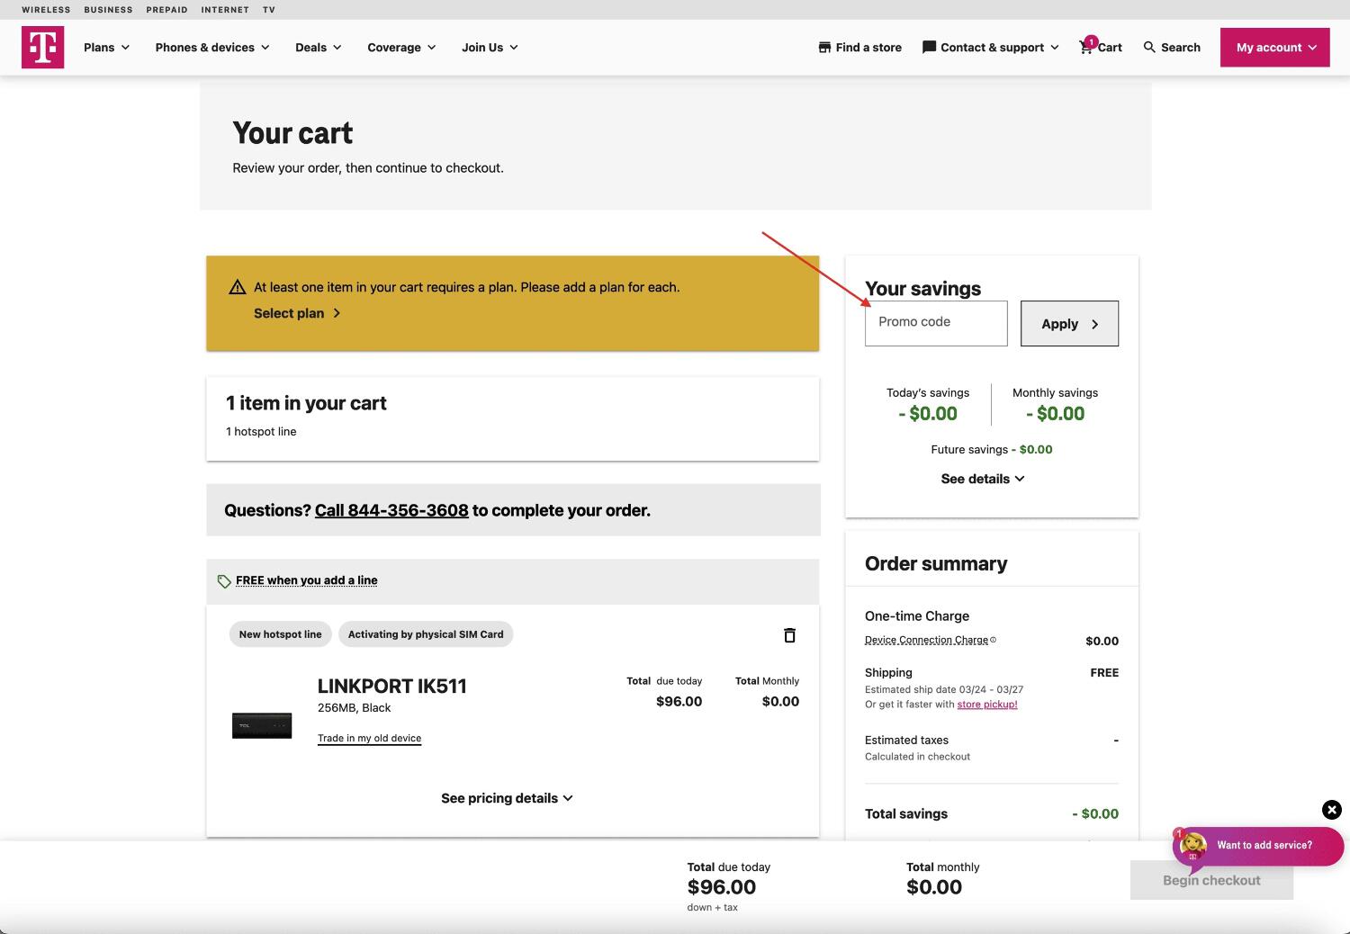Switch to Prepaid top tab

click(x=166, y=10)
